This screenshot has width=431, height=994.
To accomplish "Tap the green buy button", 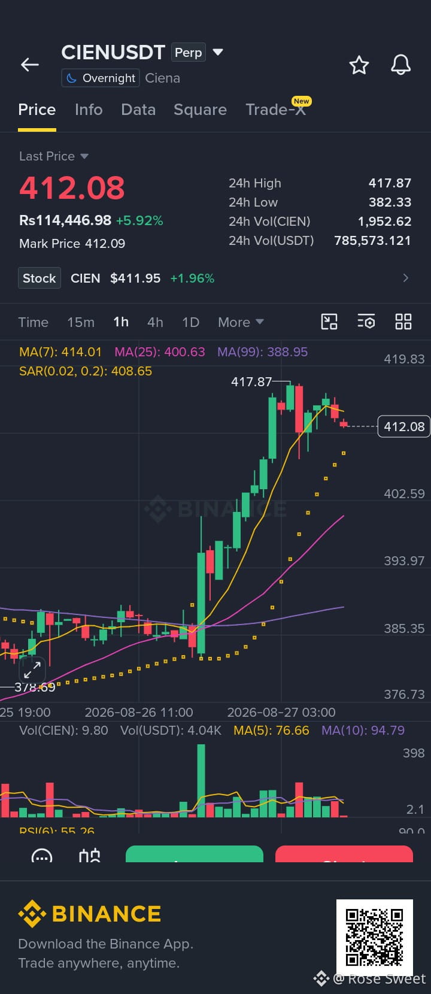I will 195,854.
